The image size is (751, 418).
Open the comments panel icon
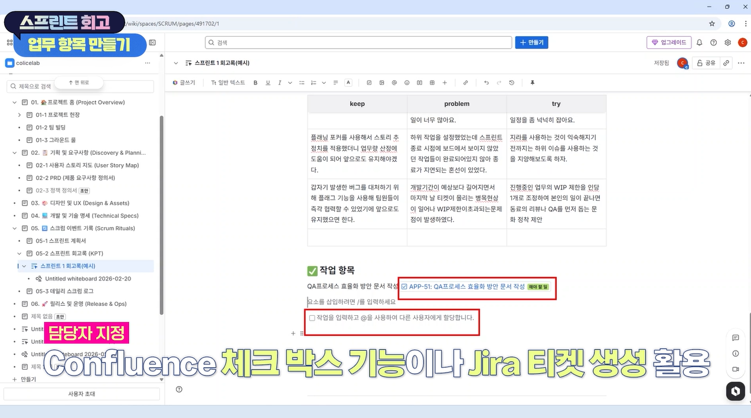tap(736, 338)
